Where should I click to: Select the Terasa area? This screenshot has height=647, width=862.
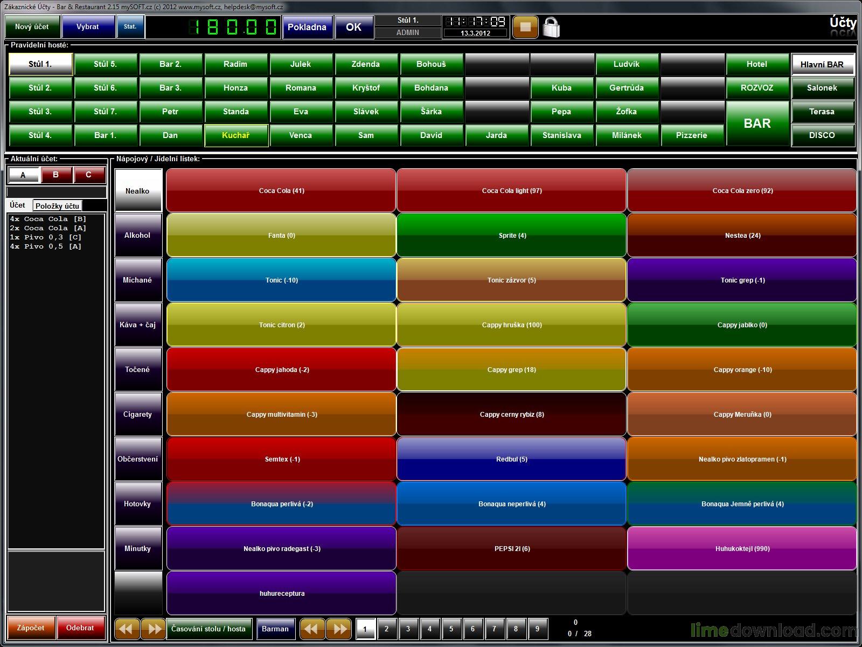(x=822, y=112)
